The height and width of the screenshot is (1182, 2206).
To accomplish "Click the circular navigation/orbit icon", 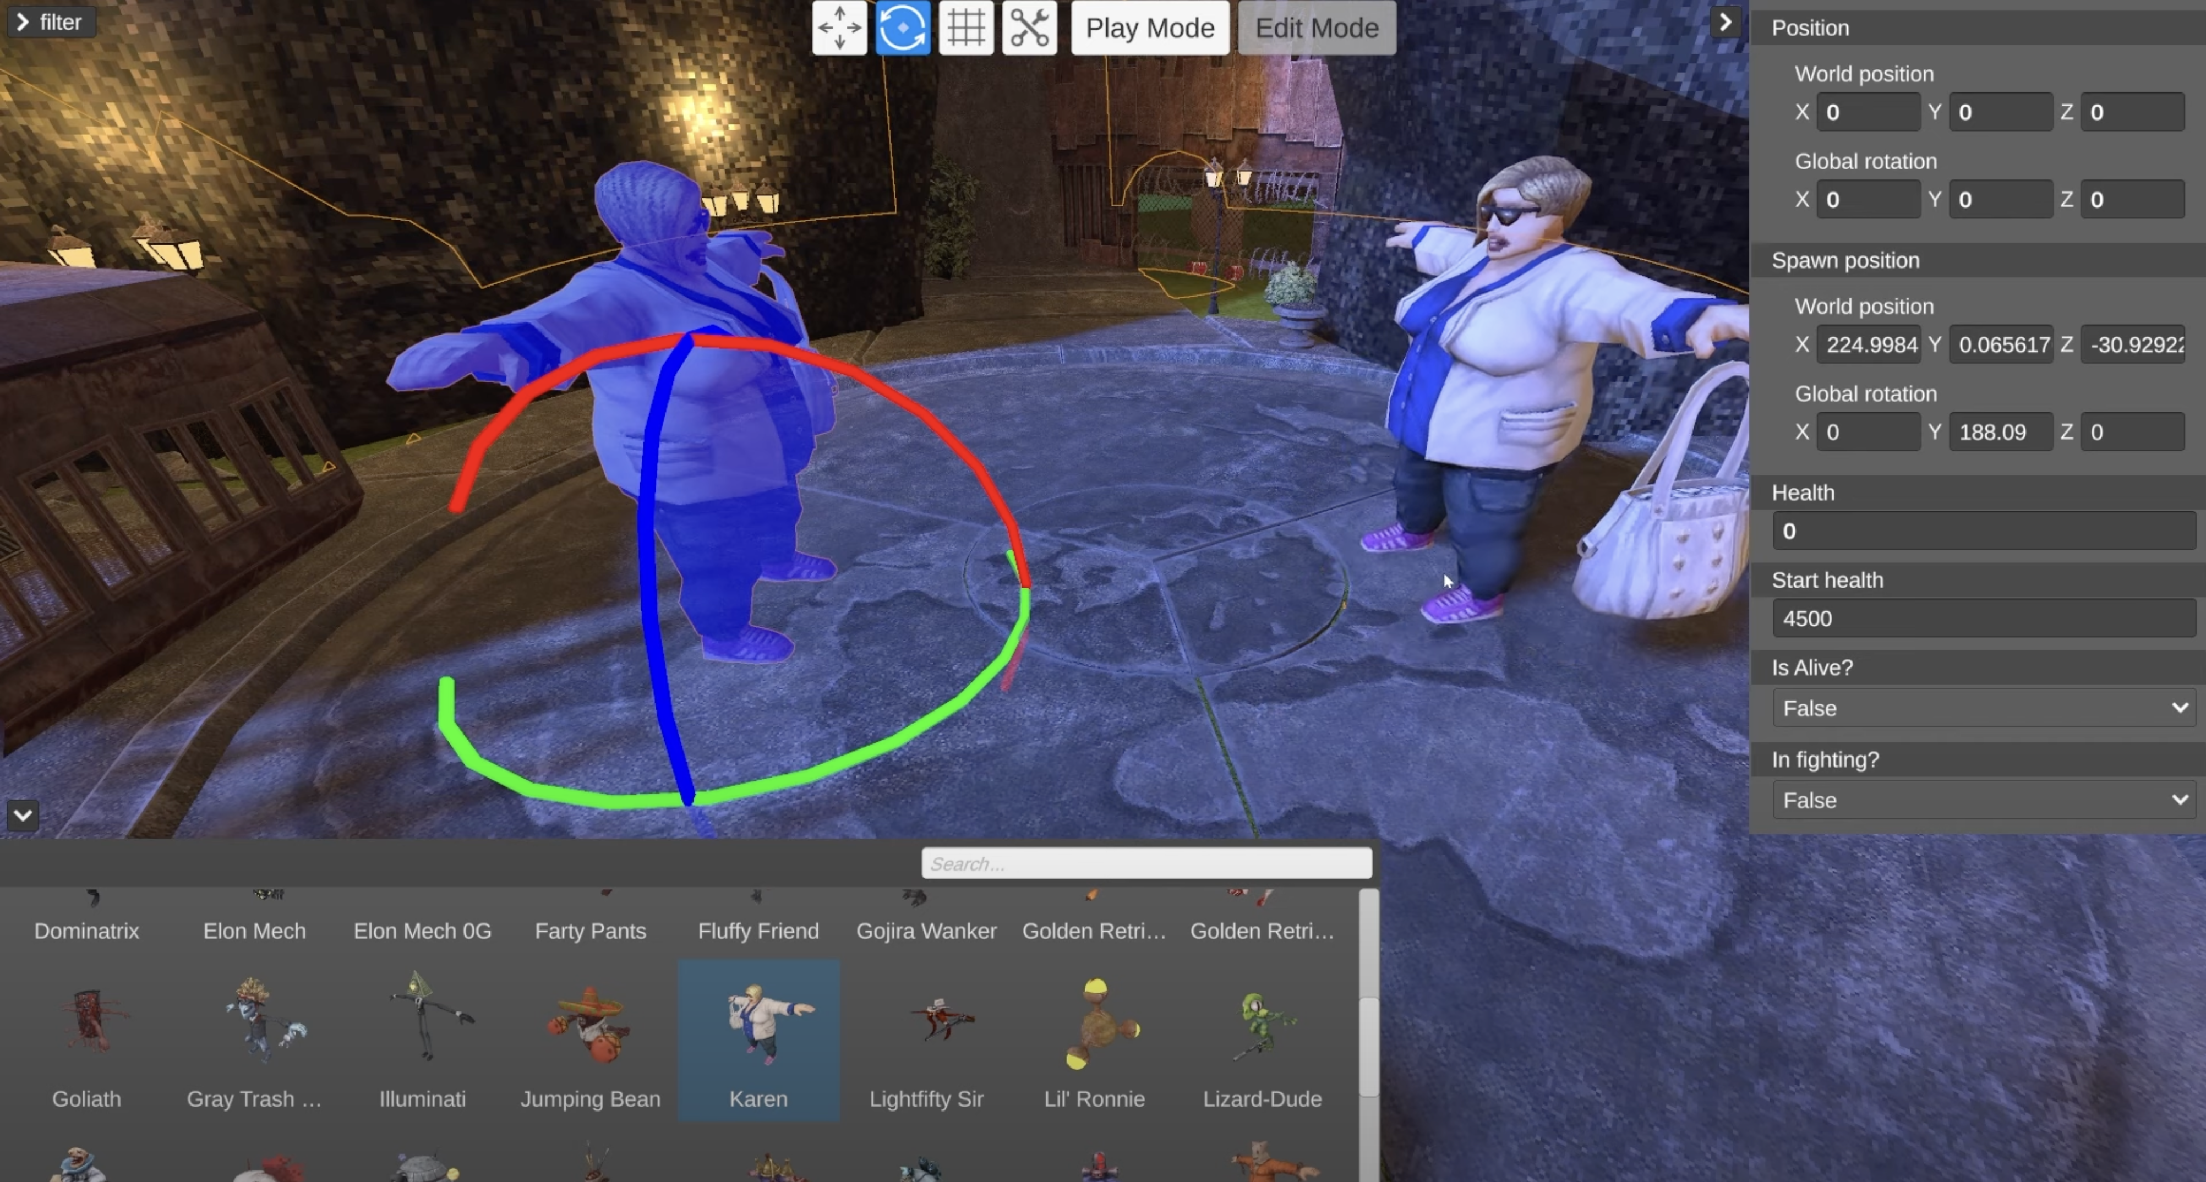I will [x=900, y=28].
